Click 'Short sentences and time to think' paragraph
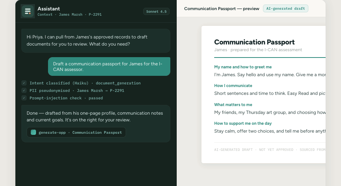This screenshot has width=341, height=186. (x=270, y=93)
